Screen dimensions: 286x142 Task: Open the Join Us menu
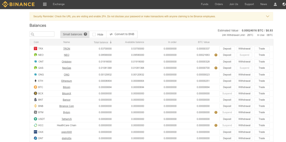point(234,4)
